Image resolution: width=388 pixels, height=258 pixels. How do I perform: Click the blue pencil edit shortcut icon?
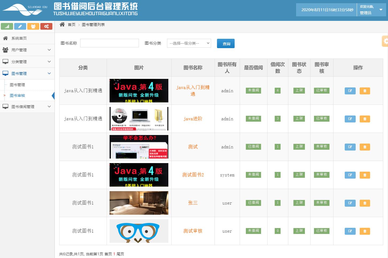click(20, 26)
